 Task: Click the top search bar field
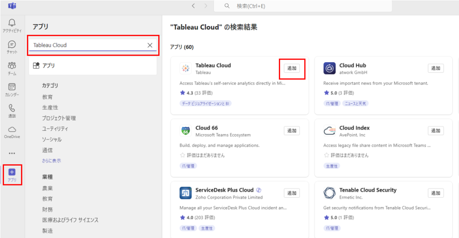[x=305, y=6]
